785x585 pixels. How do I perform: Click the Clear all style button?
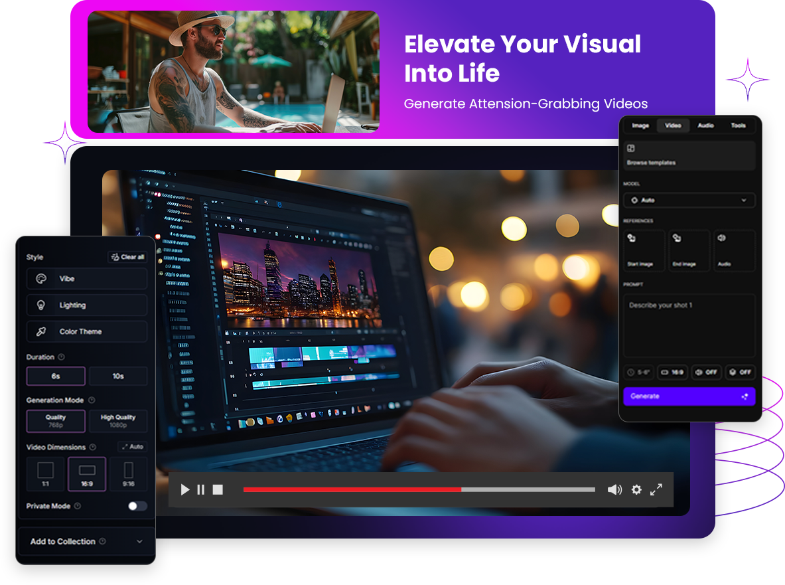[x=127, y=257]
